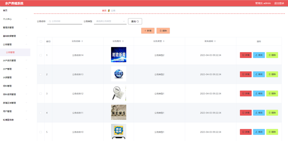Viewport: 288px width, 141px height.
Task: Click the 发布时间 cell of row 公告名称12
Action: pos(210,93)
